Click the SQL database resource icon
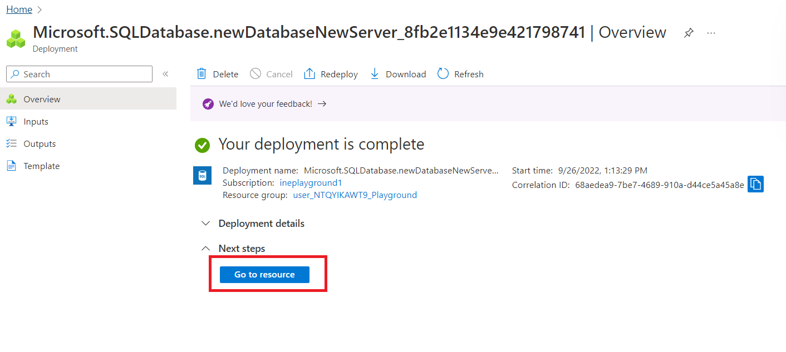Image resolution: width=786 pixels, height=352 pixels. 202,175
